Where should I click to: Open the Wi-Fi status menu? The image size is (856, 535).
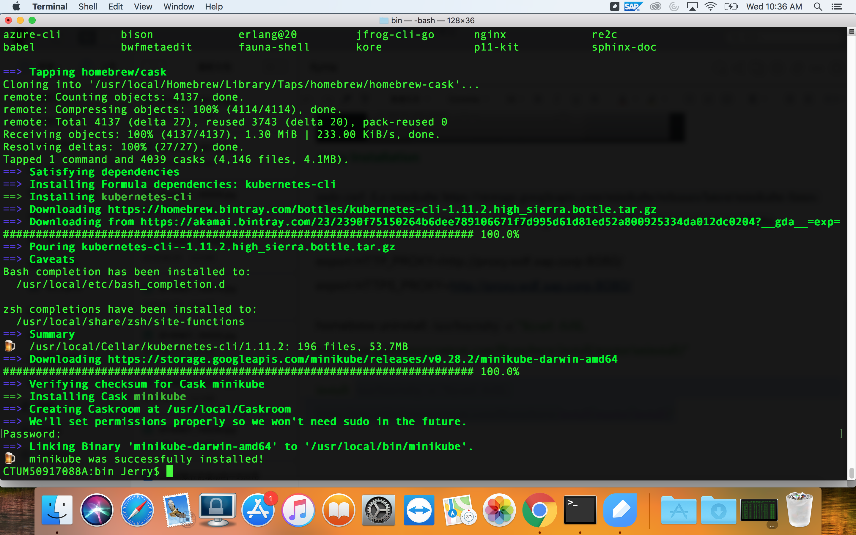pyautogui.click(x=710, y=6)
